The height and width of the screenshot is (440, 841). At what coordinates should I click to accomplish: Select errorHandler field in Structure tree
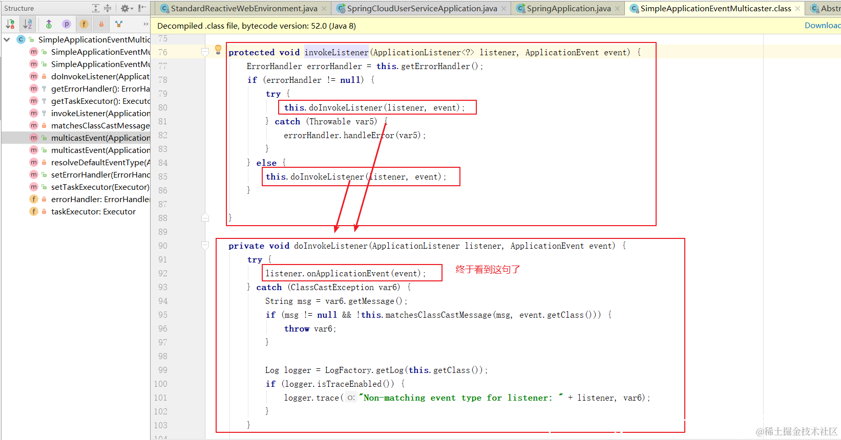click(x=100, y=199)
